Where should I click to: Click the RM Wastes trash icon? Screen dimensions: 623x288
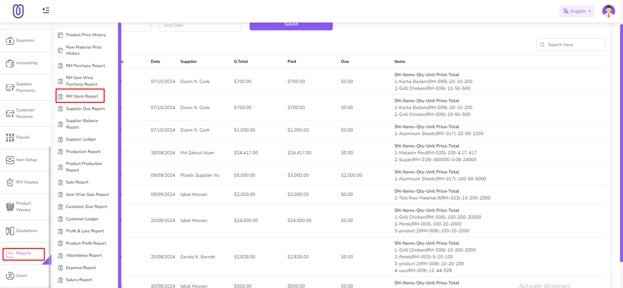pos(10,182)
